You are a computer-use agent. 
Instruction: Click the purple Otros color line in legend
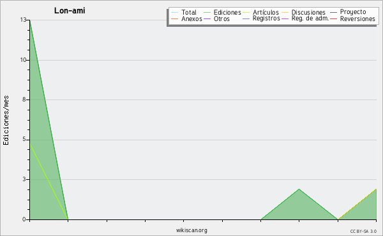[x=207, y=18]
